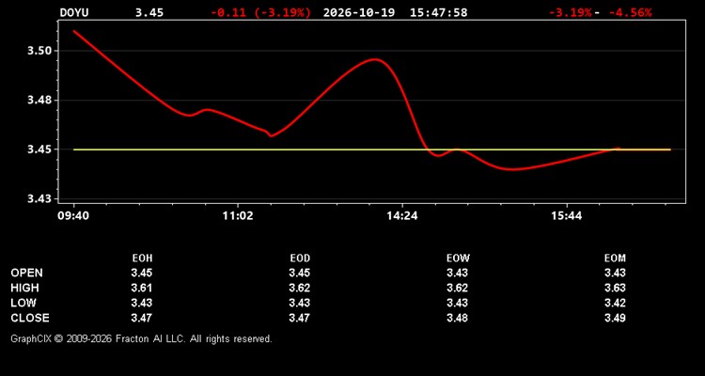The width and height of the screenshot is (705, 376).
Task: Click the timestamp 15:47:58
Action: click(438, 12)
